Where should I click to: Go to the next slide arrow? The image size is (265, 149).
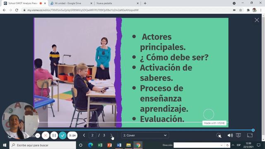pos(111,135)
